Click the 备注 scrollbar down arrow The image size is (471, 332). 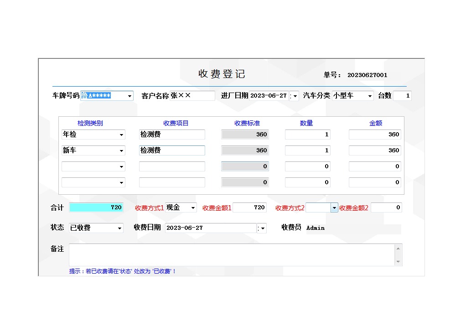click(x=398, y=262)
